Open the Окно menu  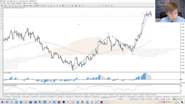[30, 3]
